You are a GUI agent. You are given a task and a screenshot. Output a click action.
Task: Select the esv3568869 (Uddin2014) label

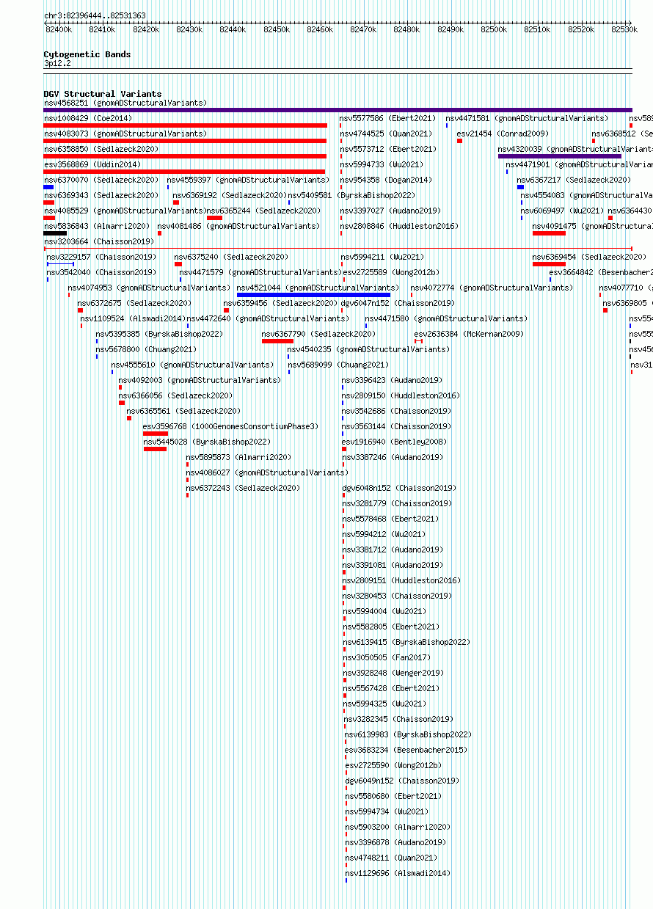(x=92, y=164)
